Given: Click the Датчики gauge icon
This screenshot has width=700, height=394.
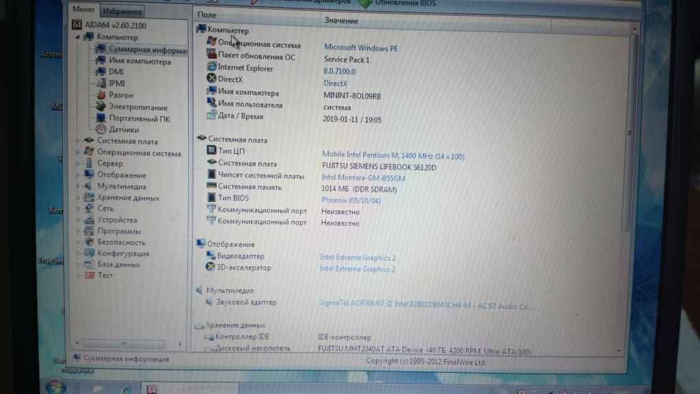Looking at the screenshot, I should click(x=101, y=129).
